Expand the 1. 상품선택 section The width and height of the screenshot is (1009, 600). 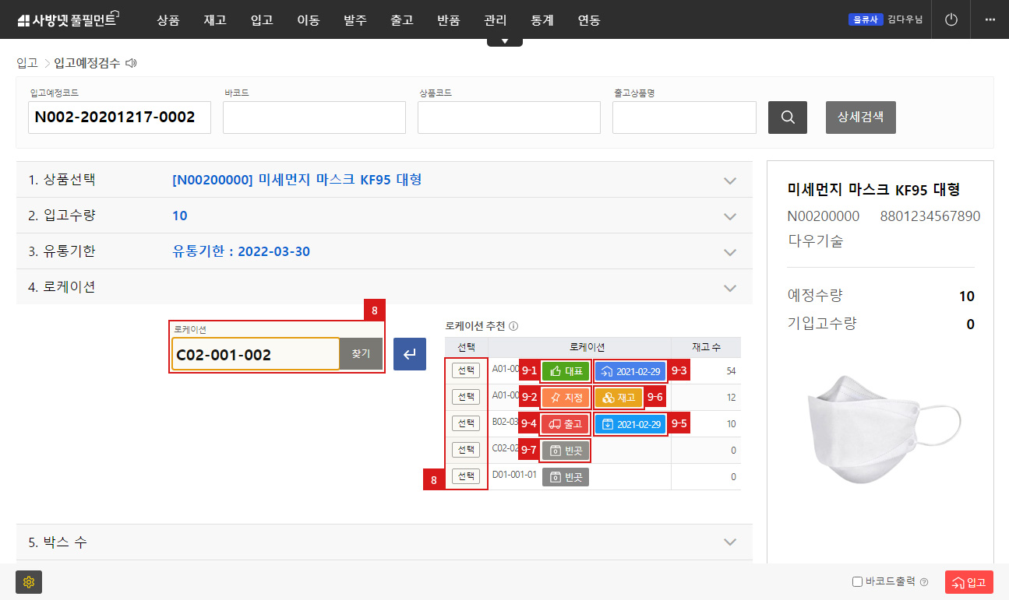[x=729, y=181]
